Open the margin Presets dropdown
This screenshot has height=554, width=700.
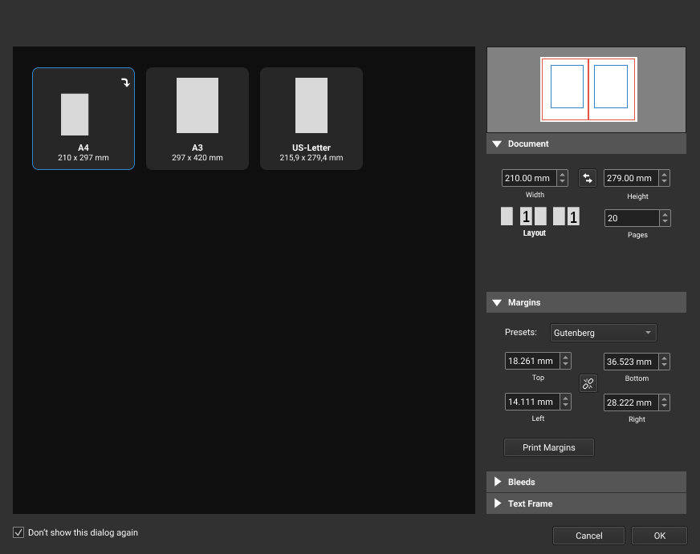604,333
